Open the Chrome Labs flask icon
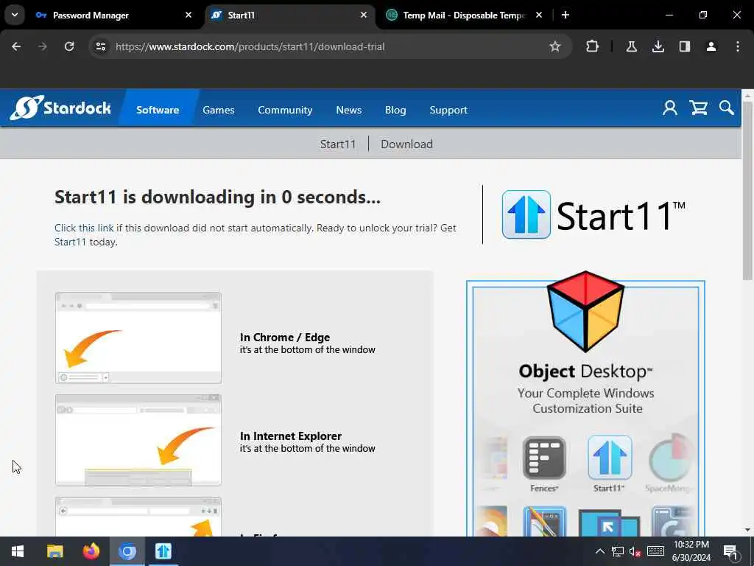Image resolution: width=754 pixels, height=566 pixels. 631,46
